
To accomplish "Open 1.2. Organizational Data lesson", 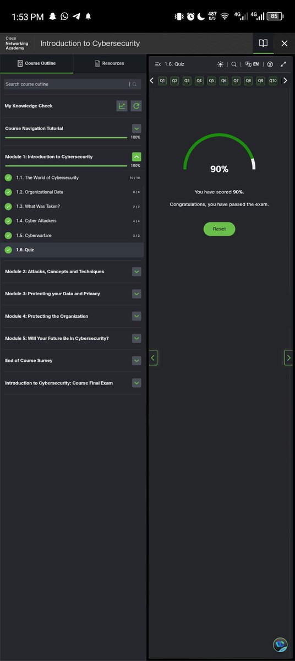I will [72, 192].
